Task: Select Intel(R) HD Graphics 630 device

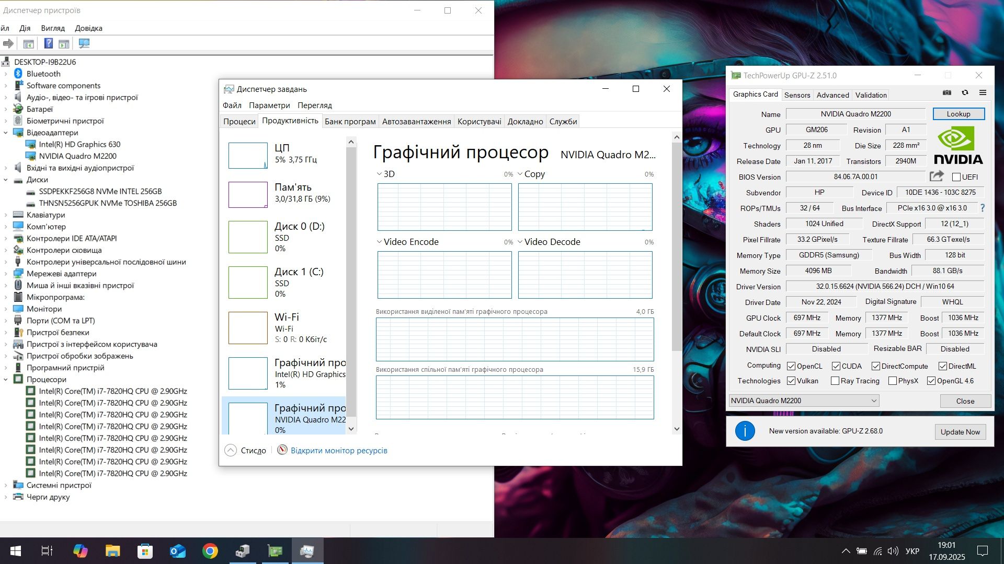Action: [x=79, y=145]
